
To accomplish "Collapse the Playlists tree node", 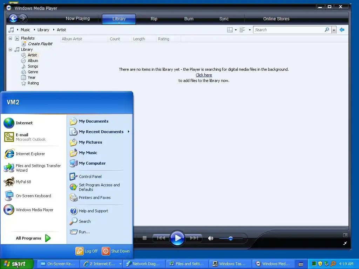I will (10, 38).
